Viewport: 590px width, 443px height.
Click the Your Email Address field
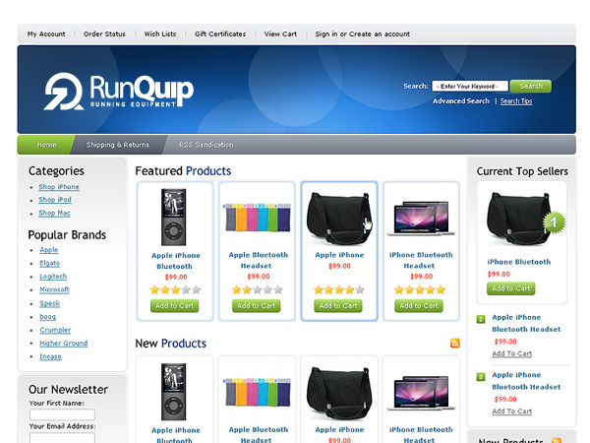62,438
